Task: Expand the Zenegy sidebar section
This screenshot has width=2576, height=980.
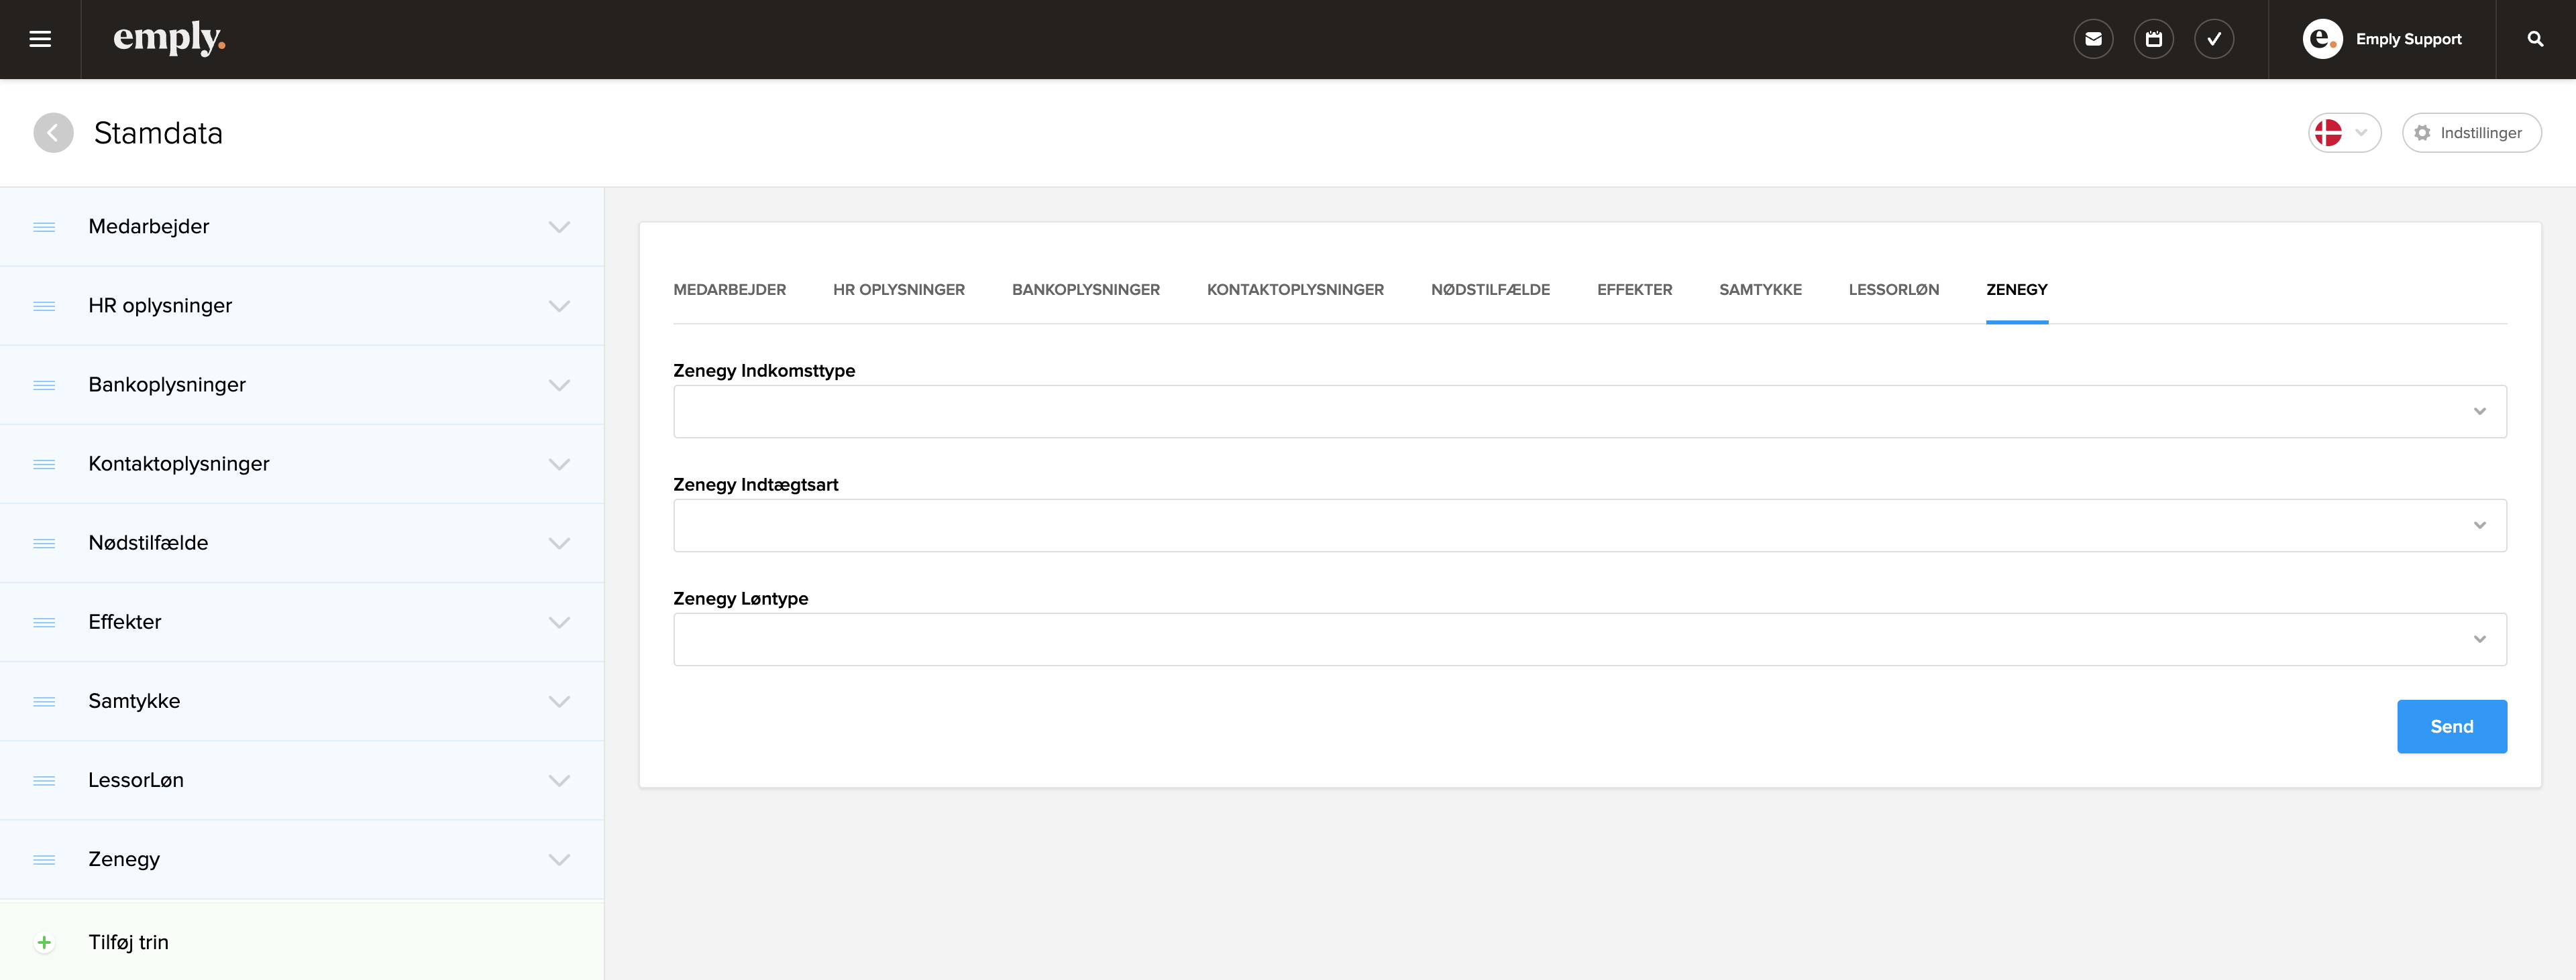Action: pos(559,859)
